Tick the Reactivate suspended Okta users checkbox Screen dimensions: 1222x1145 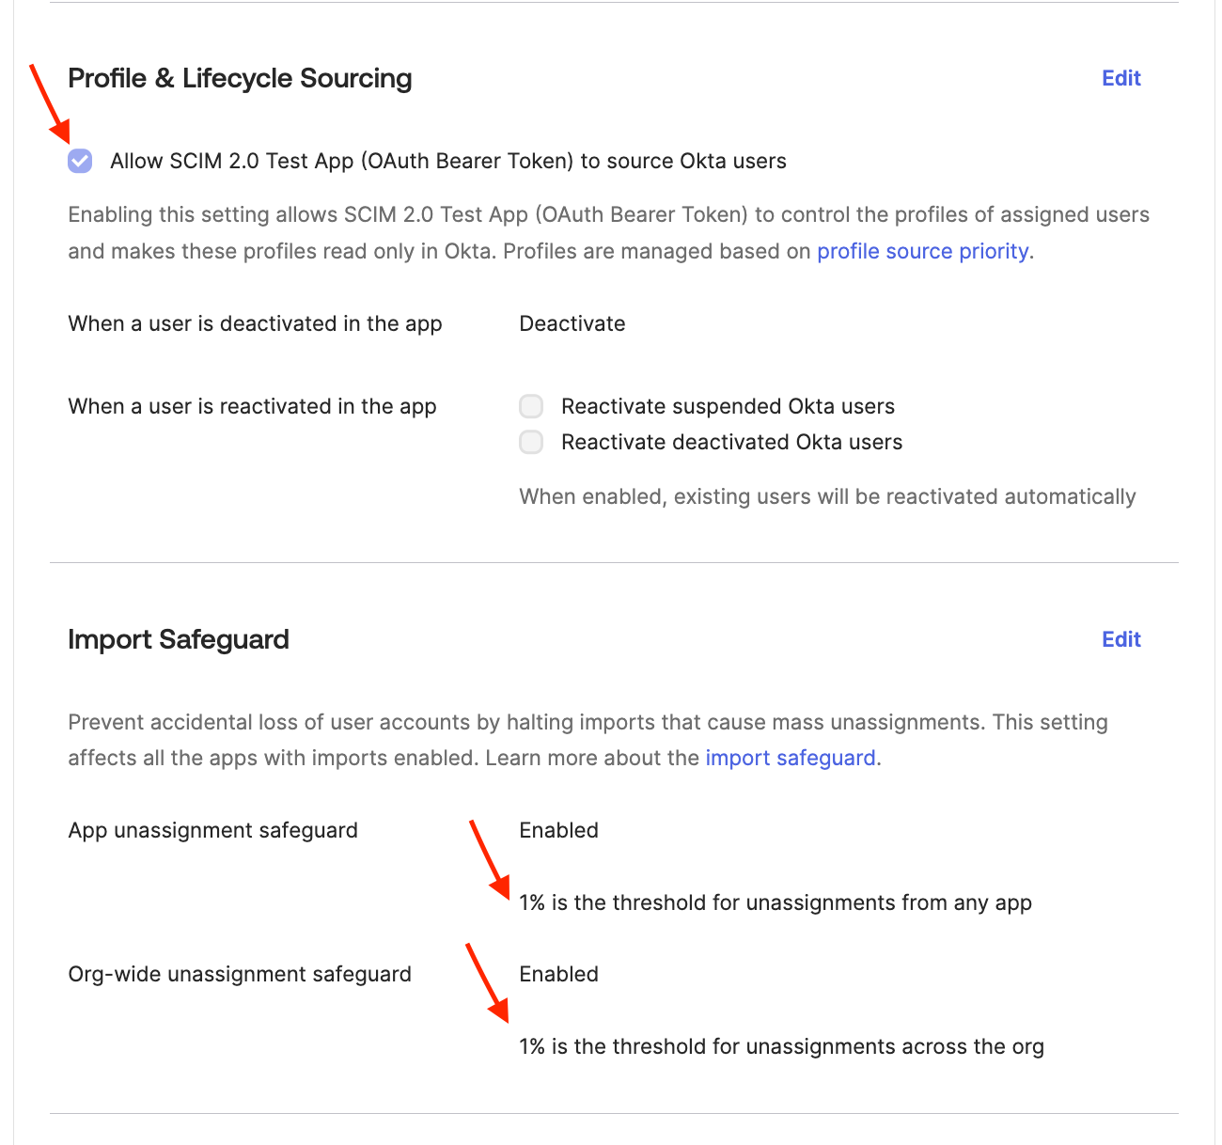click(x=531, y=406)
